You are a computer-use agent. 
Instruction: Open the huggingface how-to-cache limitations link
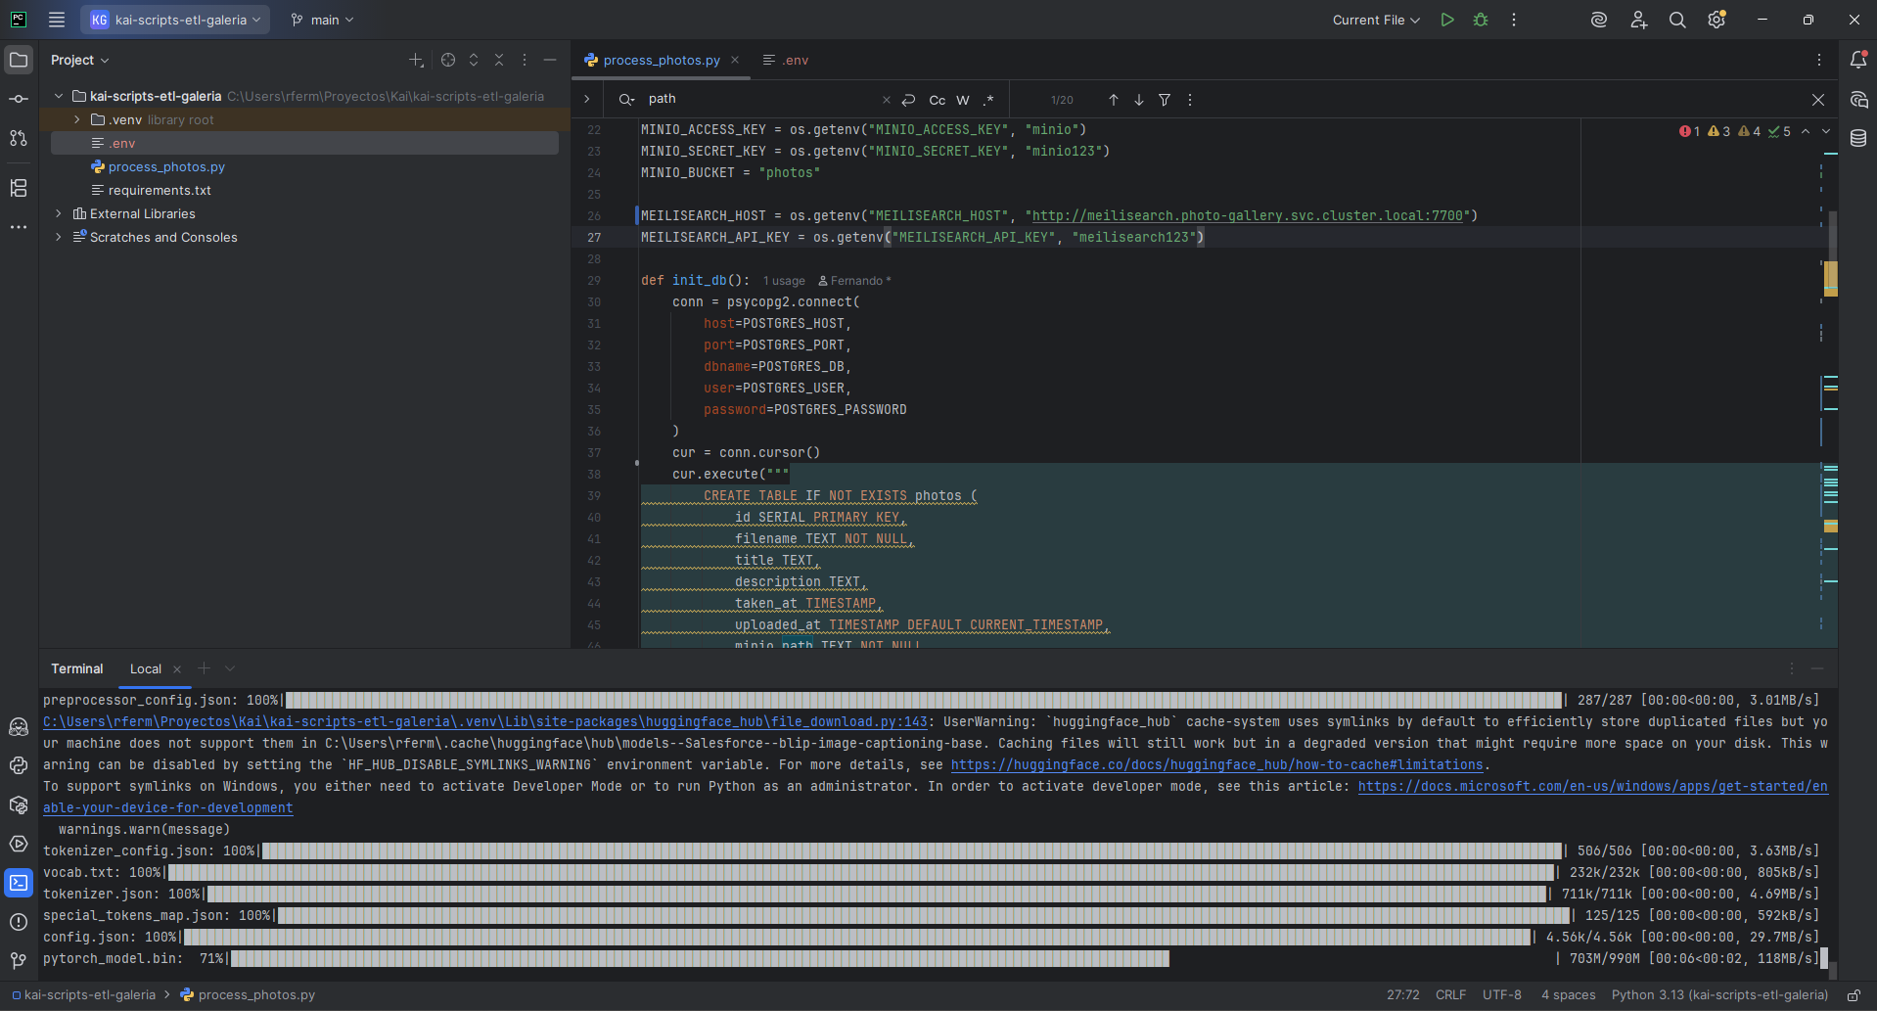pyautogui.click(x=1217, y=765)
